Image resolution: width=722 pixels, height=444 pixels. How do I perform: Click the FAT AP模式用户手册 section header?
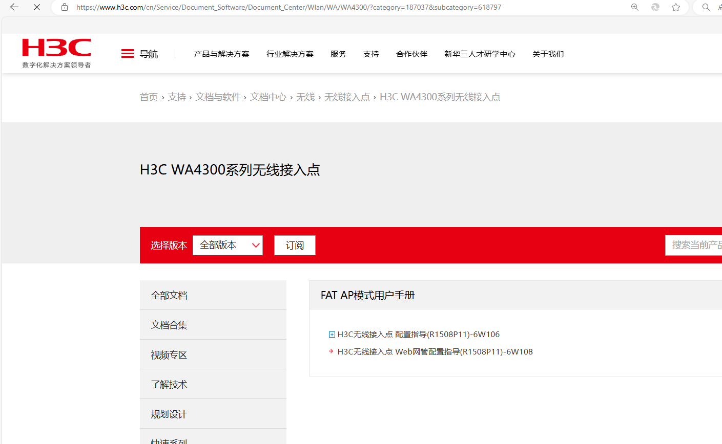tap(367, 295)
